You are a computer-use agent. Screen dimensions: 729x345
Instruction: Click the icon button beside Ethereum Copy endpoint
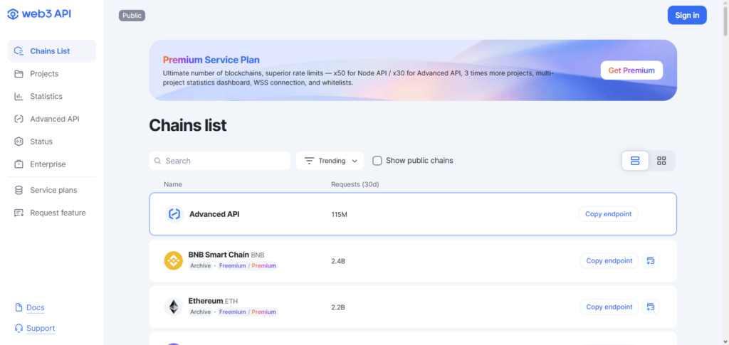pos(651,307)
